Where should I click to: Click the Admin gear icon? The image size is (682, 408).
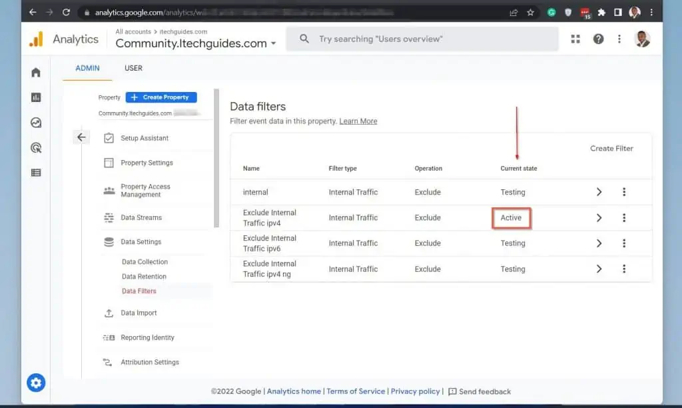pos(36,383)
